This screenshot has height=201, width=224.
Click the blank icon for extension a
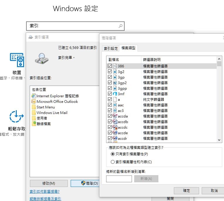(x=115, y=99)
